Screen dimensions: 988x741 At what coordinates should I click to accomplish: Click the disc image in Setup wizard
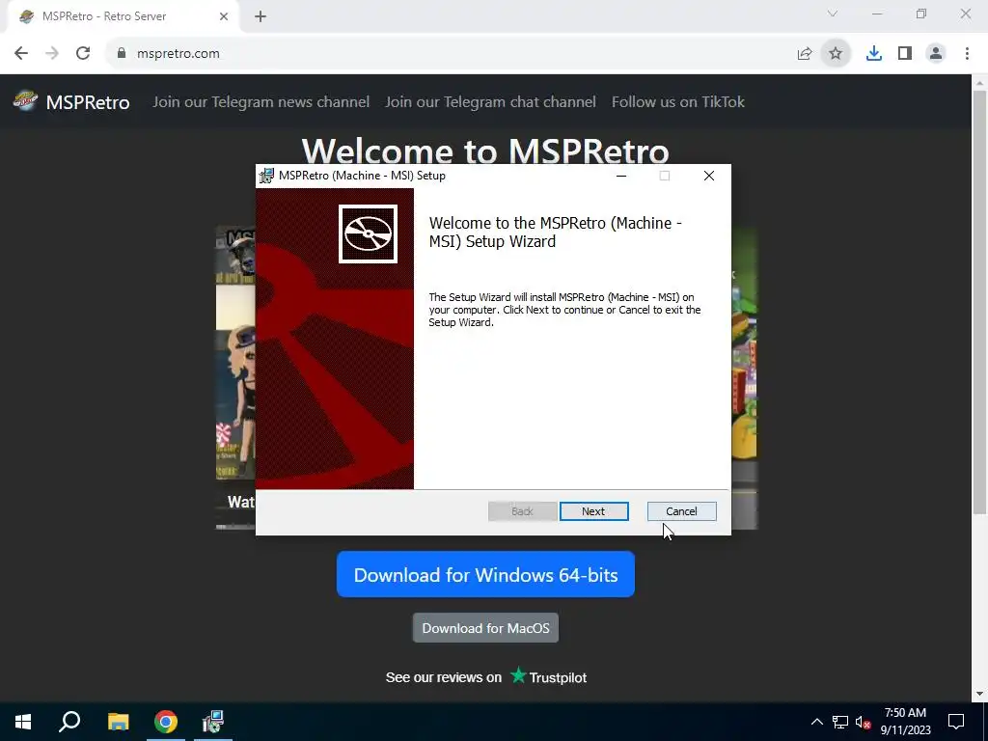368,233
